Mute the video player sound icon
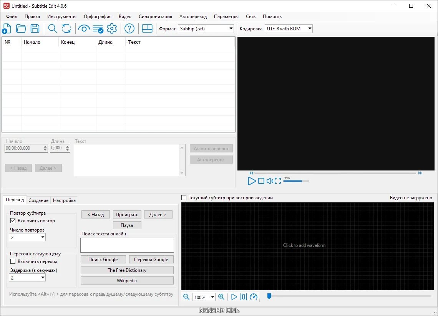Viewport: 438px width, 316px height. [270, 181]
